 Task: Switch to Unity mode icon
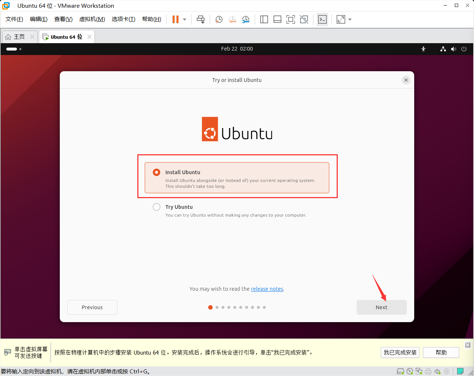click(304, 20)
